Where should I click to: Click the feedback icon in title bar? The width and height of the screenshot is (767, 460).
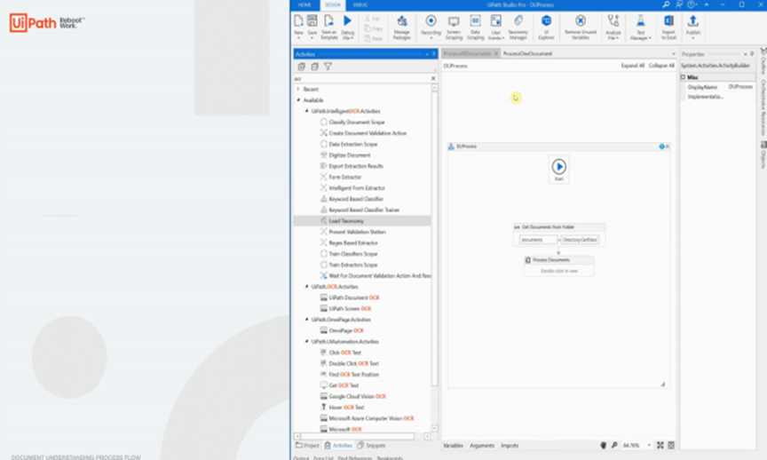[679, 4]
